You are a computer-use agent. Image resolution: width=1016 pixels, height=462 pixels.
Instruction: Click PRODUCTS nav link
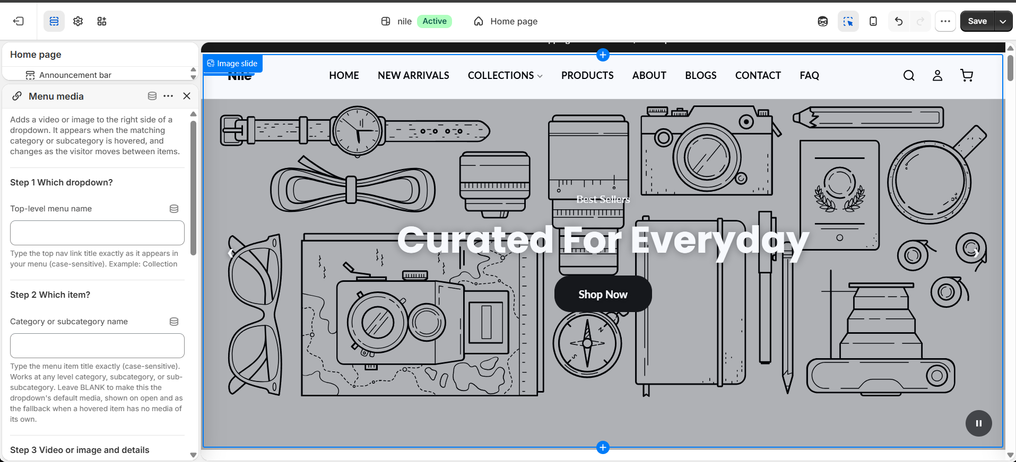[587, 75]
